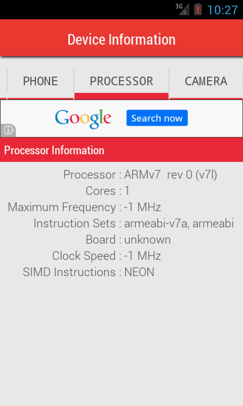Open the CAMERA tab

tap(206, 81)
